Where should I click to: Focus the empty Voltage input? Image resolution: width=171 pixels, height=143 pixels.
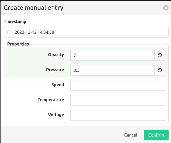[118, 115]
